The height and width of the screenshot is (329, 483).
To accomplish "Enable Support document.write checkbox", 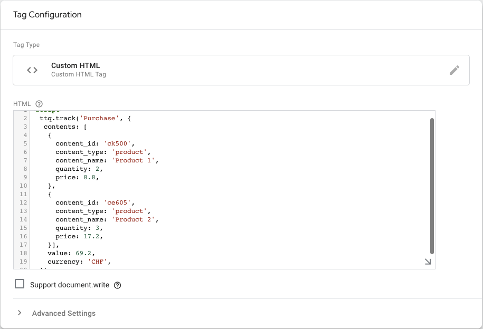I will (x=20, y=284).
